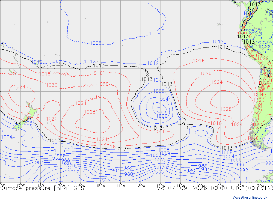
Task: Click the 1008 label over New Zealand's South Island
Action: coord(27,123)
